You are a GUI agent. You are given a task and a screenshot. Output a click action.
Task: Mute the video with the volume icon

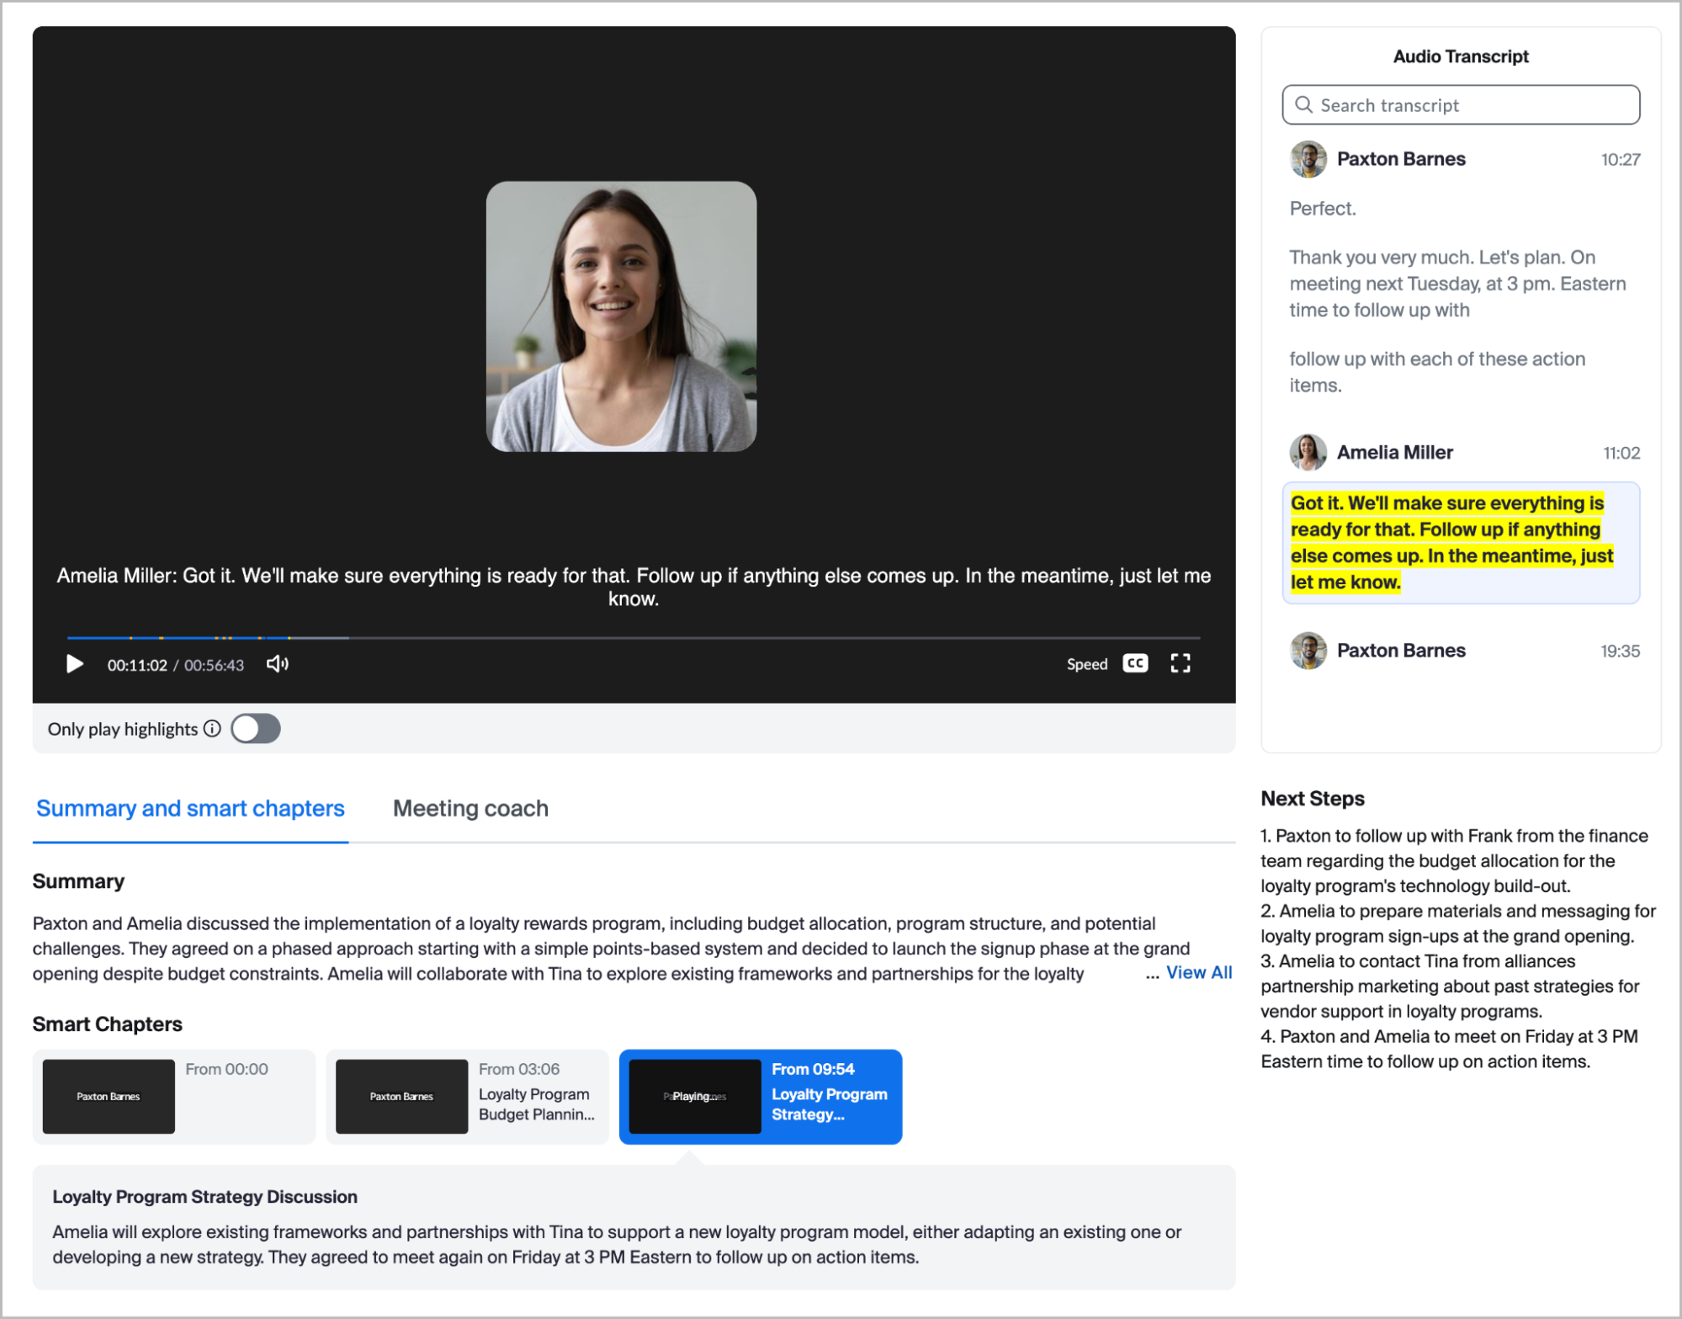[278, 664]
